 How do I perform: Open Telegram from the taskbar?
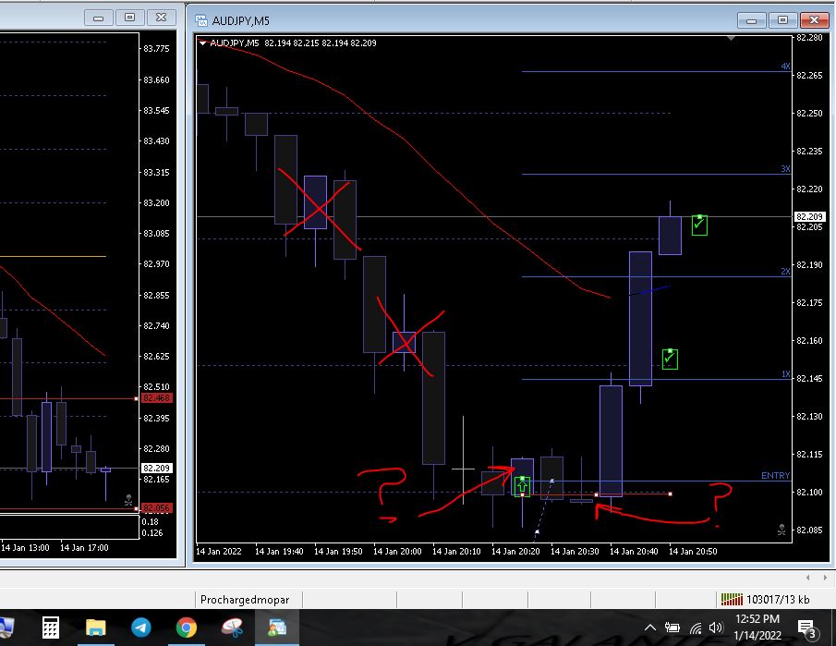click(141, 628)
